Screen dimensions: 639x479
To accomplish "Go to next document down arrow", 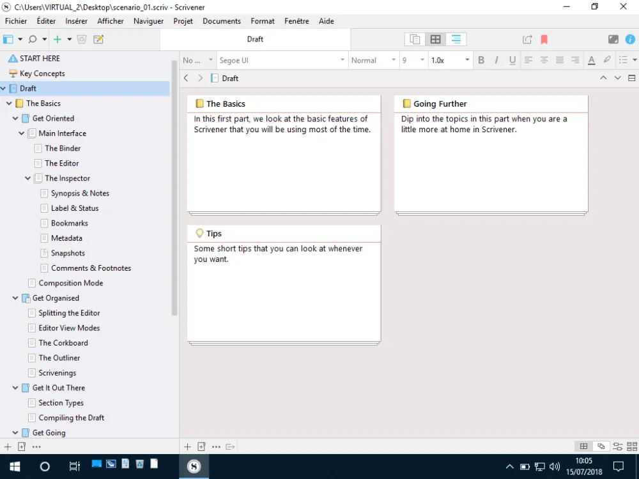I will (618, 78).
